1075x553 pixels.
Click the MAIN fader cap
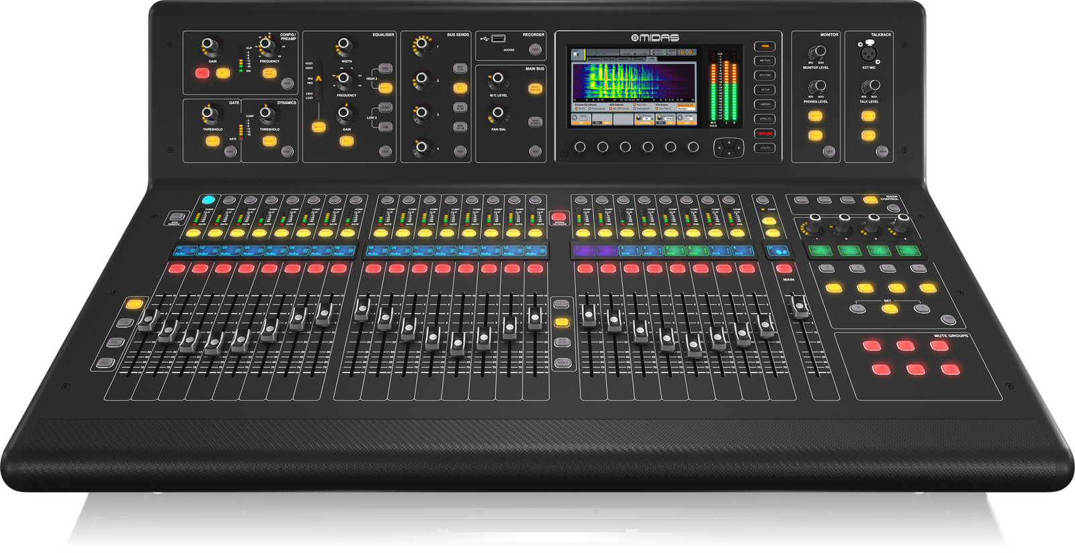(x=800, y=307)
